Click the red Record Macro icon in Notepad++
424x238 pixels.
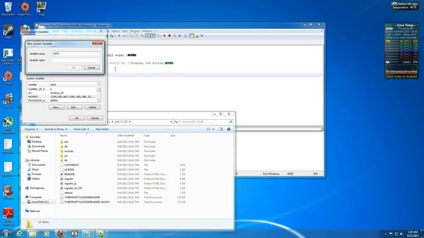[x=164, y=36]
